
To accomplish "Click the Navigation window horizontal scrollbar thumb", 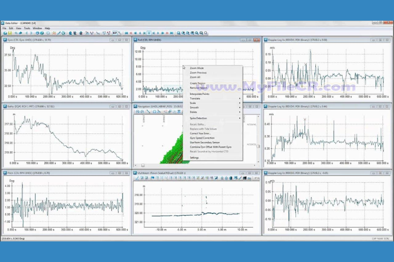I will click(143, 165).
